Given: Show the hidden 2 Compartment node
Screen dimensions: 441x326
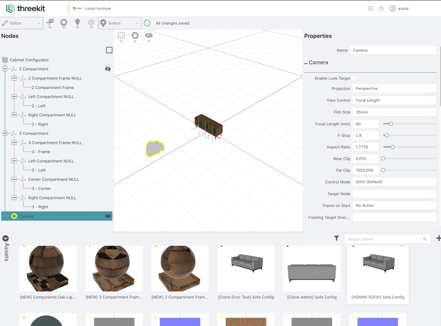Looking at the screenshot, I should click(108, 69).
